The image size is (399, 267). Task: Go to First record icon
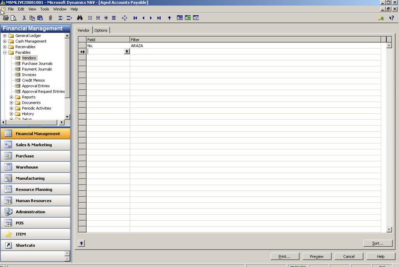click(135, 18)
